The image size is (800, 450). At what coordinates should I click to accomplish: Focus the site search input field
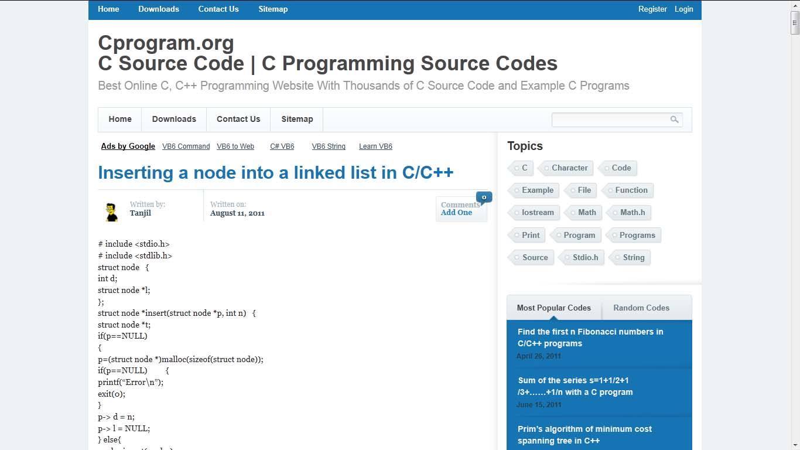click(x=610, y=120)
